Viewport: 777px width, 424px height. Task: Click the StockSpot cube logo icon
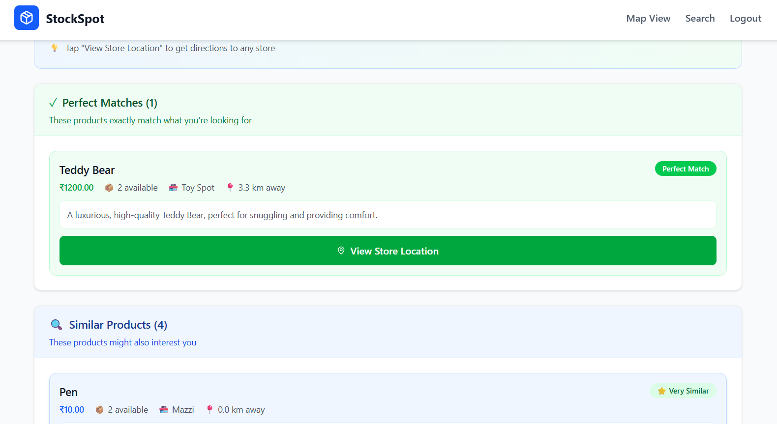coord(27,18)
